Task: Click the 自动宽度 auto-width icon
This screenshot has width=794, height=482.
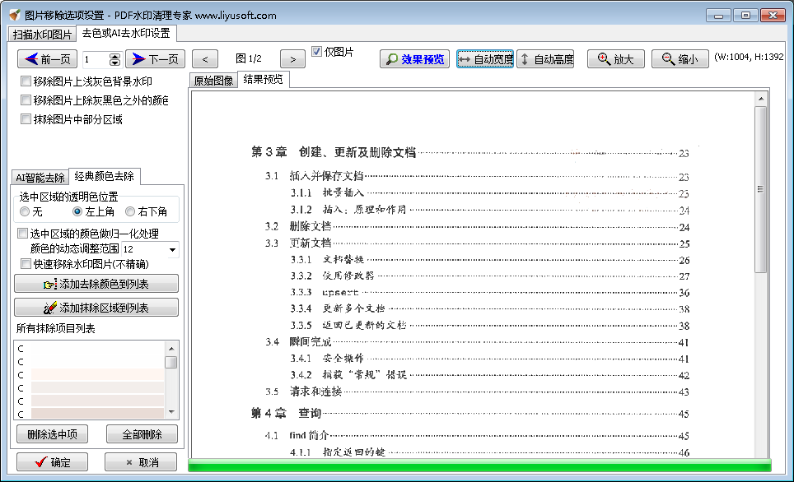Action: 465,59
